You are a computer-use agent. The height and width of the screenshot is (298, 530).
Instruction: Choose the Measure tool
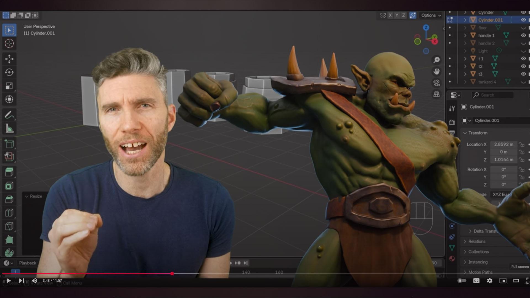[x=9, y=128]
